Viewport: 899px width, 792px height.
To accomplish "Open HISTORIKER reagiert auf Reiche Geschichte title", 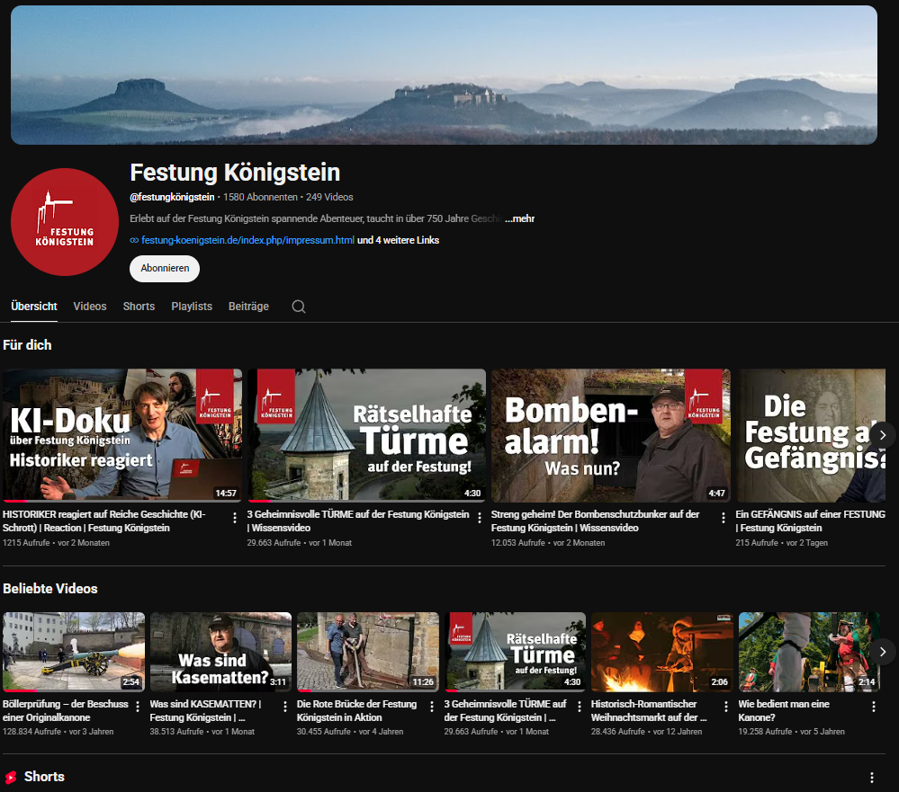I will 103,521.
